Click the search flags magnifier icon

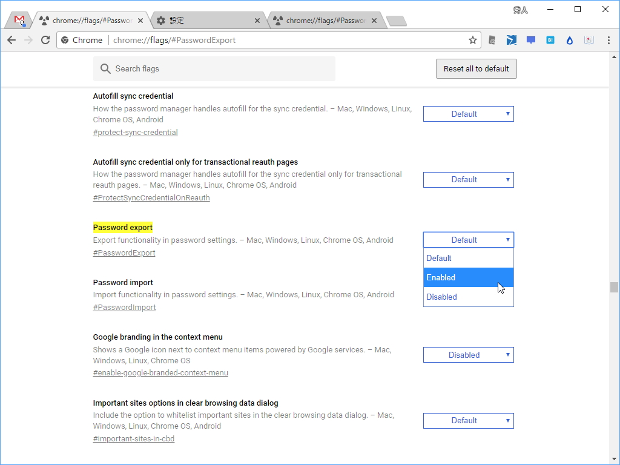tap(105, 68)
